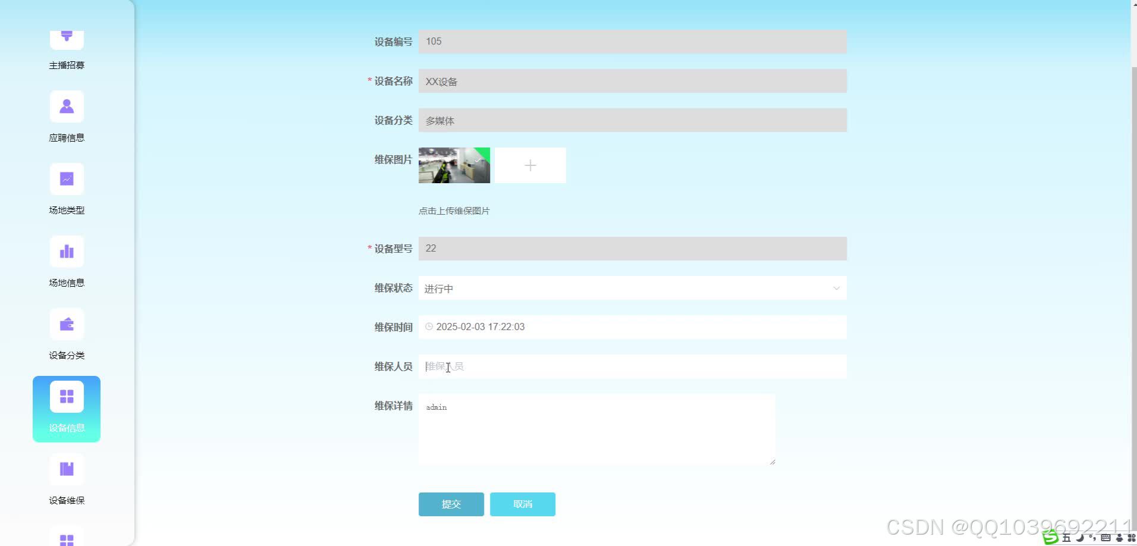1137x546 pixels.
Task: Click the 维保时间 date field
Action: point(633,327)
